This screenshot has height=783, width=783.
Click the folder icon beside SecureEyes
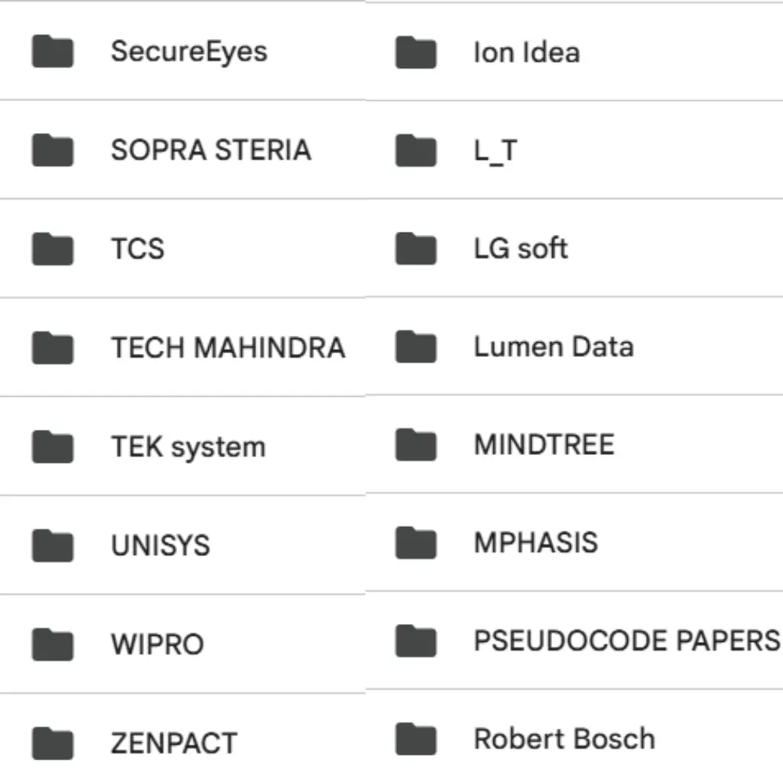pyautogui.click(x=52, y=52)
